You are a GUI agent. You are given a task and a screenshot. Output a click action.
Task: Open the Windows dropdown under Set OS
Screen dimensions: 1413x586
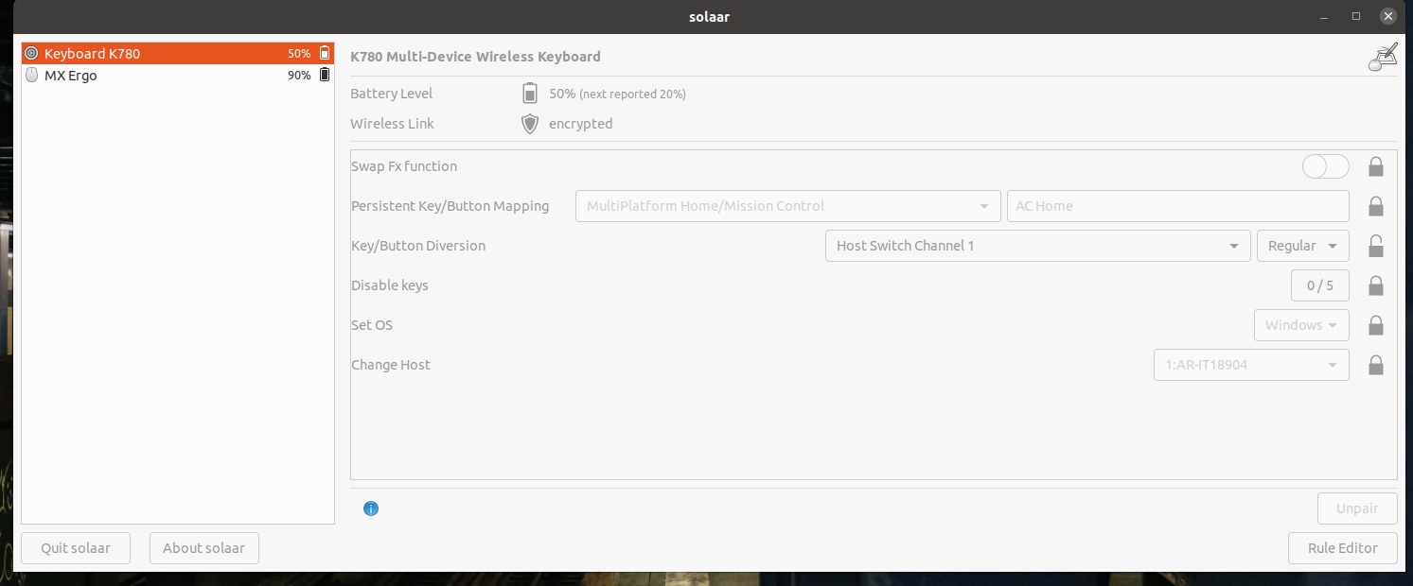click(1301, 325)
